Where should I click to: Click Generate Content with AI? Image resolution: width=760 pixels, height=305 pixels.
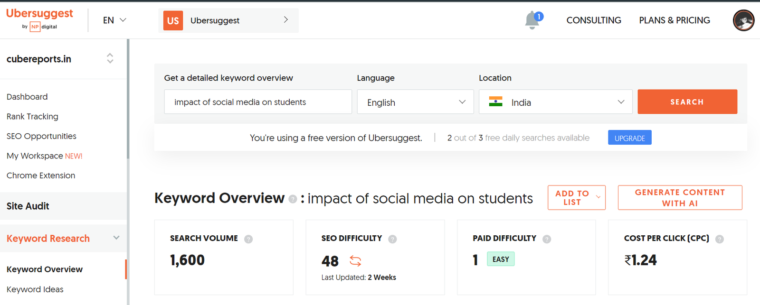point(680,197)
